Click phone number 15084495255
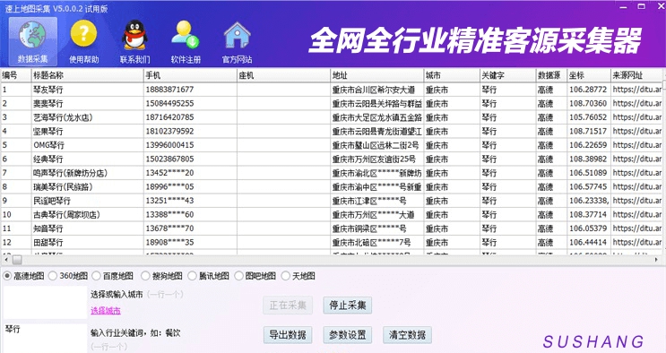 point(169,103)
